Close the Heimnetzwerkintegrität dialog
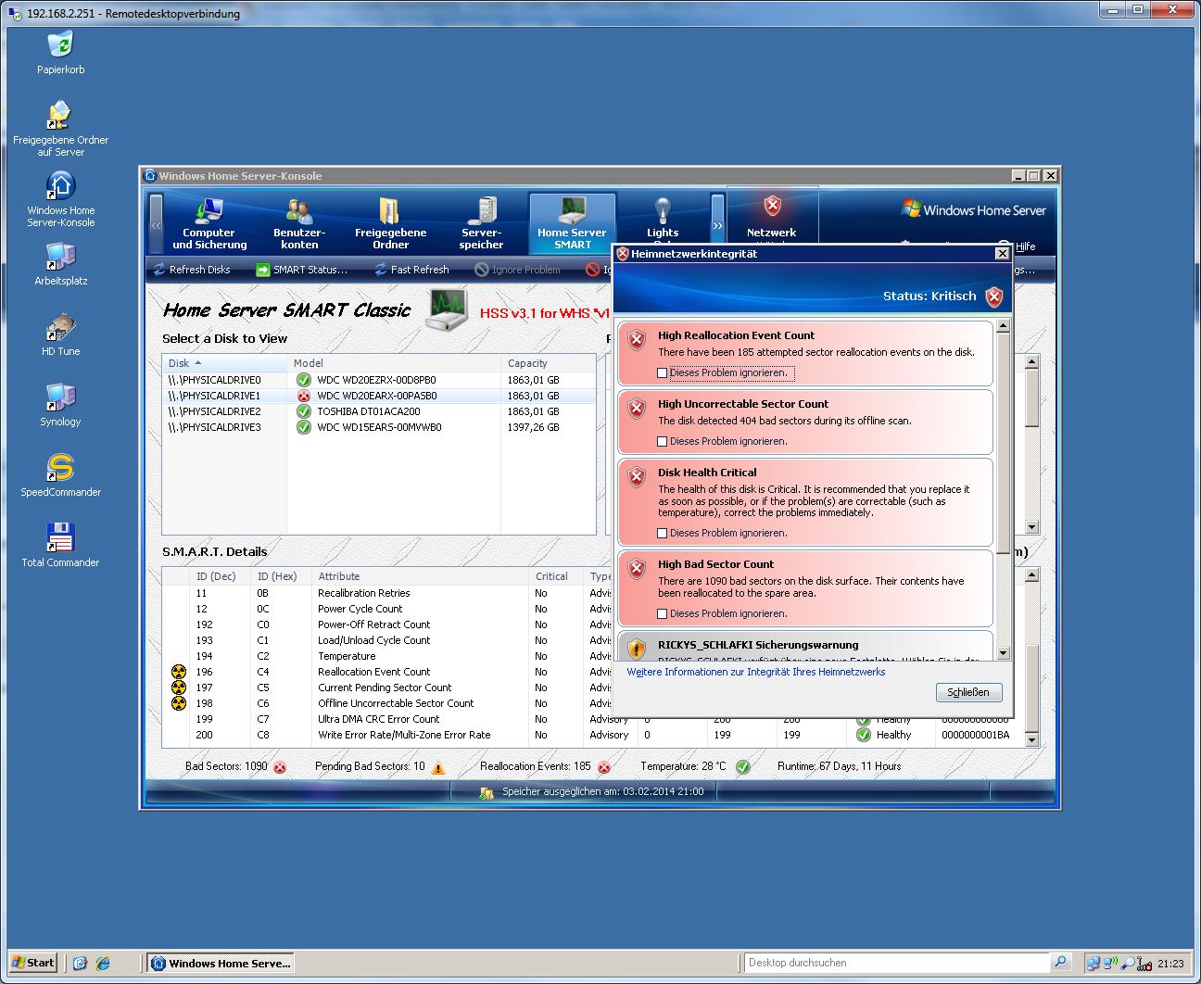 tap(1002, 253)
